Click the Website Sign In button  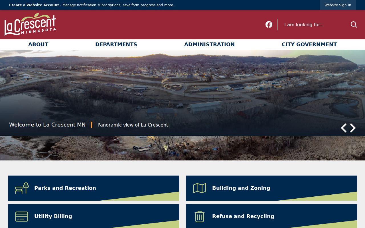pos(338,5)
